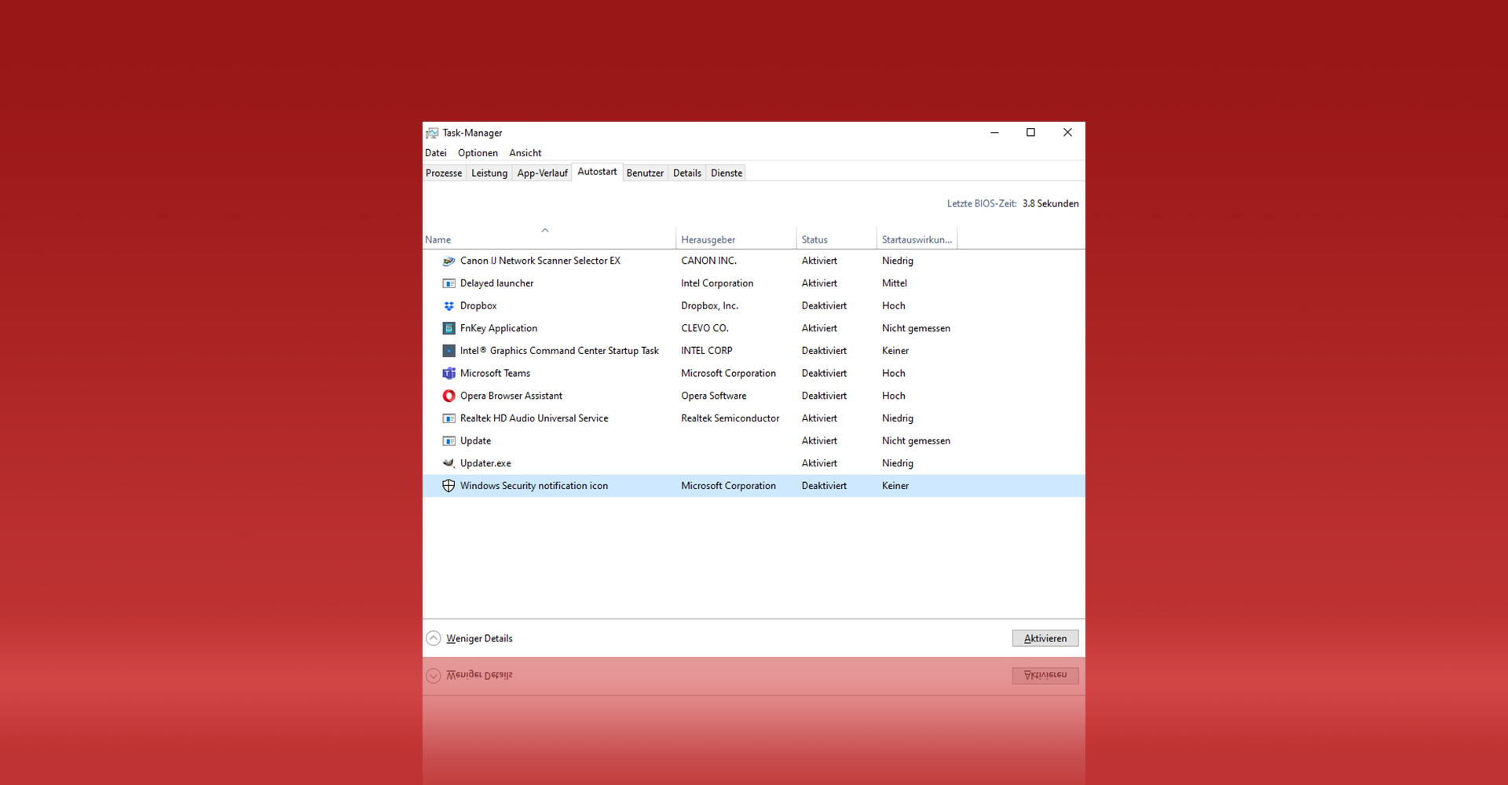Sort by the Status column header
Screen dimensions: 1508x785
coord(836,239)
